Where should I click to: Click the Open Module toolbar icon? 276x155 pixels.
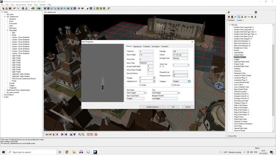click(7, 8)
